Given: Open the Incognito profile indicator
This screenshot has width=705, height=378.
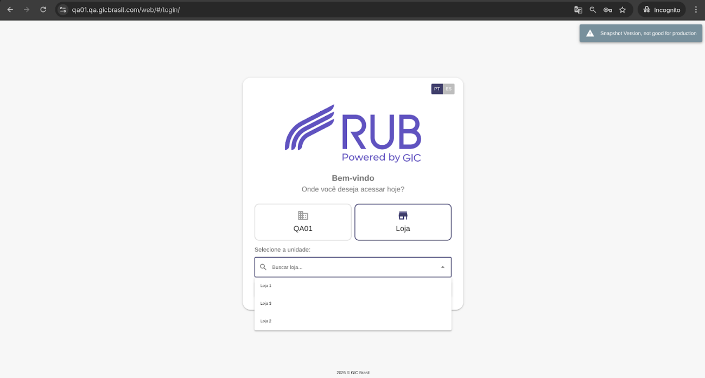Looking at the screenshot, I should pyautogui.click(x=661, y=10).
